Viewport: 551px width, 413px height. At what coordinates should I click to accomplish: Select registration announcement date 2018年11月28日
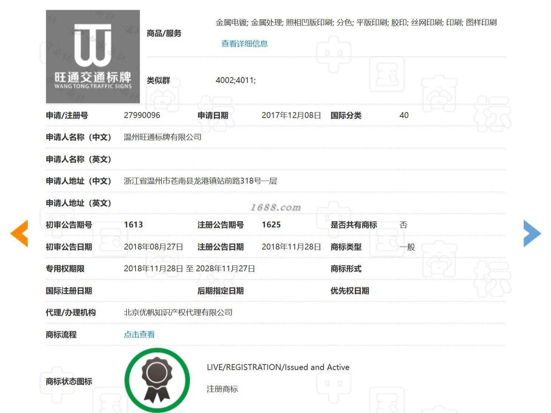(291, 247)
